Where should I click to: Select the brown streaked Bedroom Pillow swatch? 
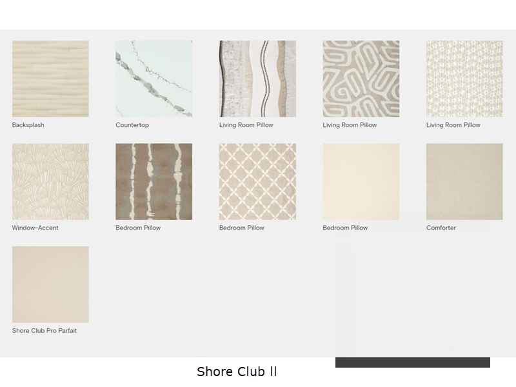click(154, 182)
